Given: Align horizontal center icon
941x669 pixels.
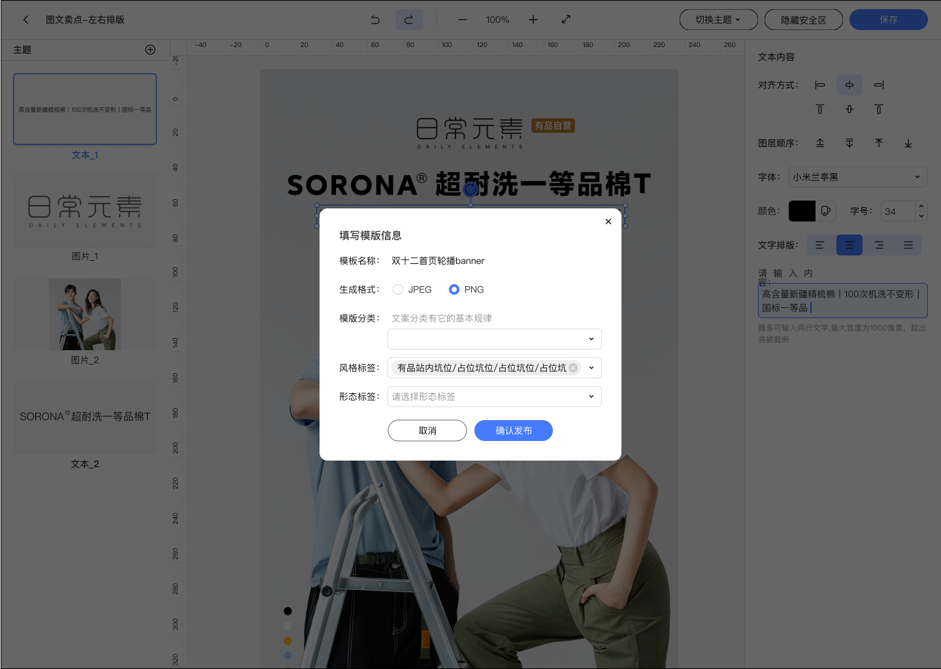Looking at the screenshot, I should tap(850, 85).
